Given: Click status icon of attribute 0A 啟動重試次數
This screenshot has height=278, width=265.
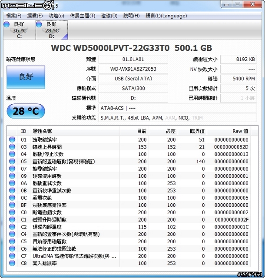Looking at the screenshot, I should (12, 183).
